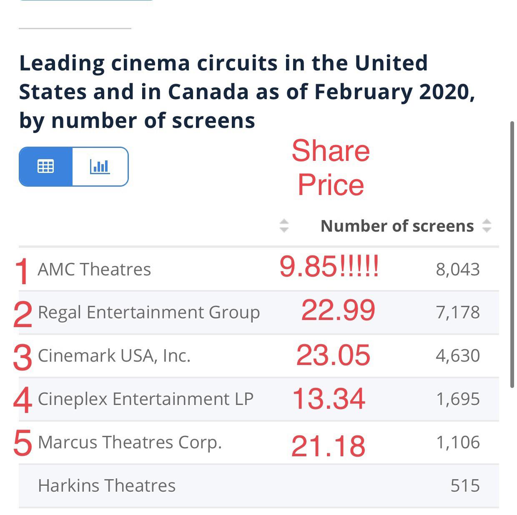Image resolution: width=517 pixels, height=515 pixels.
Task: Click the Number of screens column header
Action: (397, 226)
